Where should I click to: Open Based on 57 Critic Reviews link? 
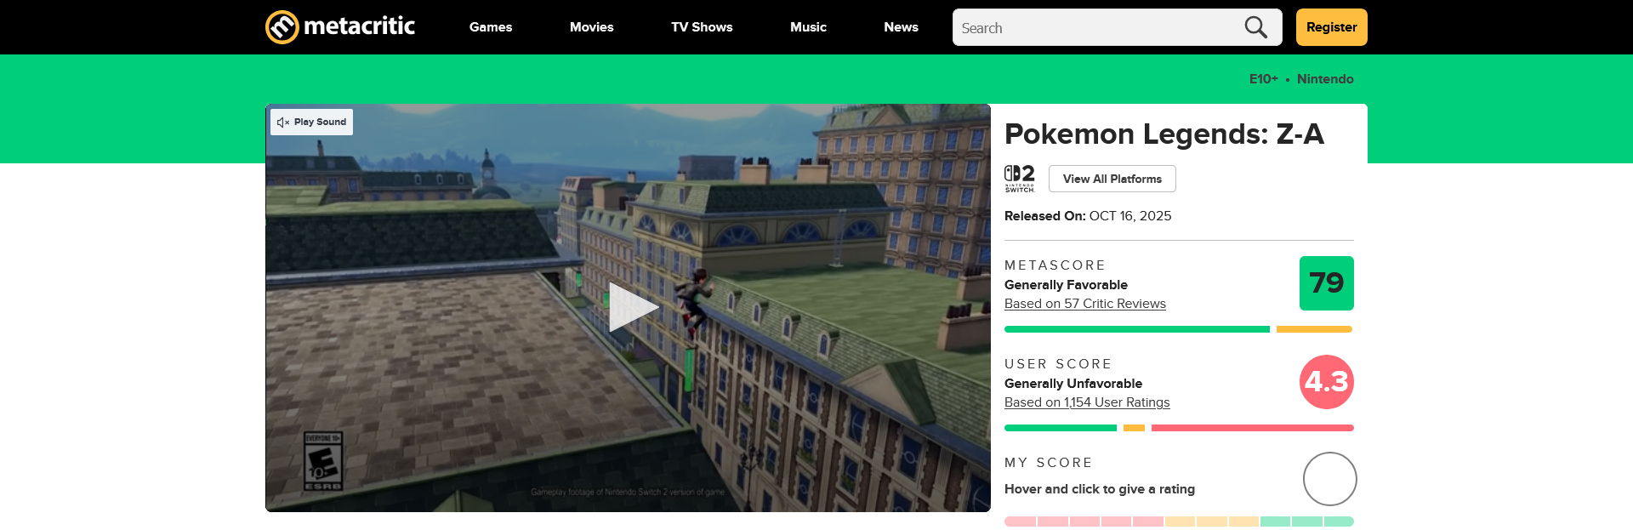[1084, 304]
